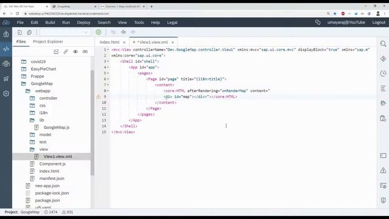Viewport: 389px width, 219px height.
Task: Click the last edit location toolbar icon
Action: (114, 32)
